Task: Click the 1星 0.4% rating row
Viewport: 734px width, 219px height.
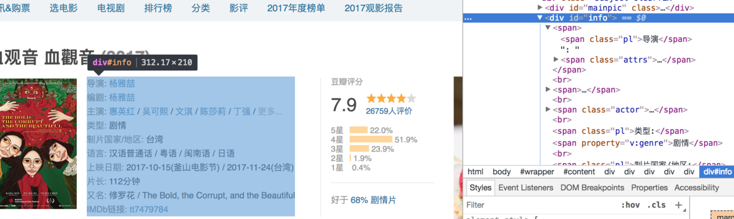Action: tap(350, 168)
